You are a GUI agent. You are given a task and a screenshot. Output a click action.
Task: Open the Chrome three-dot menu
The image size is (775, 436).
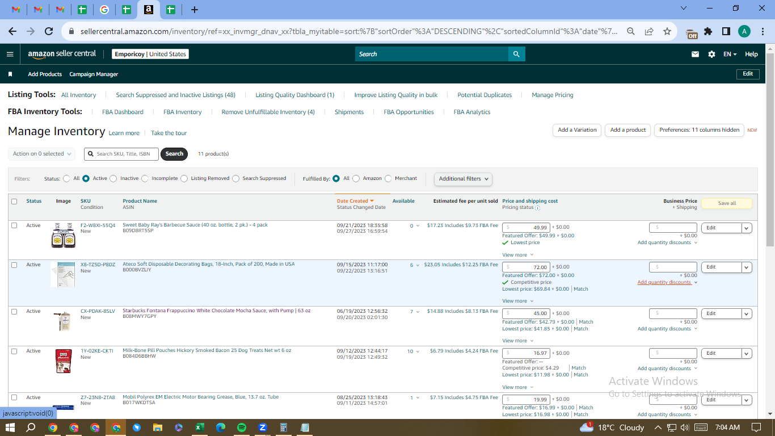[x=763, y=31]
